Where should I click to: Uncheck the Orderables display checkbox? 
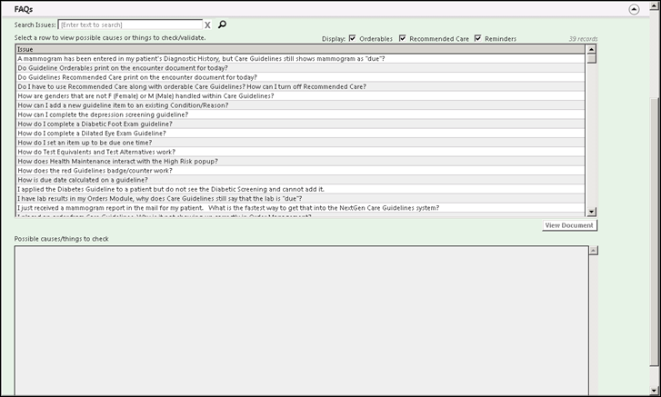tap(353, 38)
